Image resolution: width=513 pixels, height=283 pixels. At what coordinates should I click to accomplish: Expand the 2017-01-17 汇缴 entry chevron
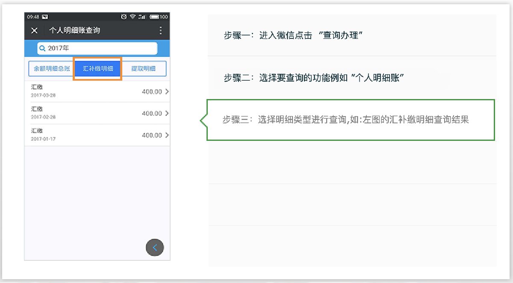(x=166, y=135)
